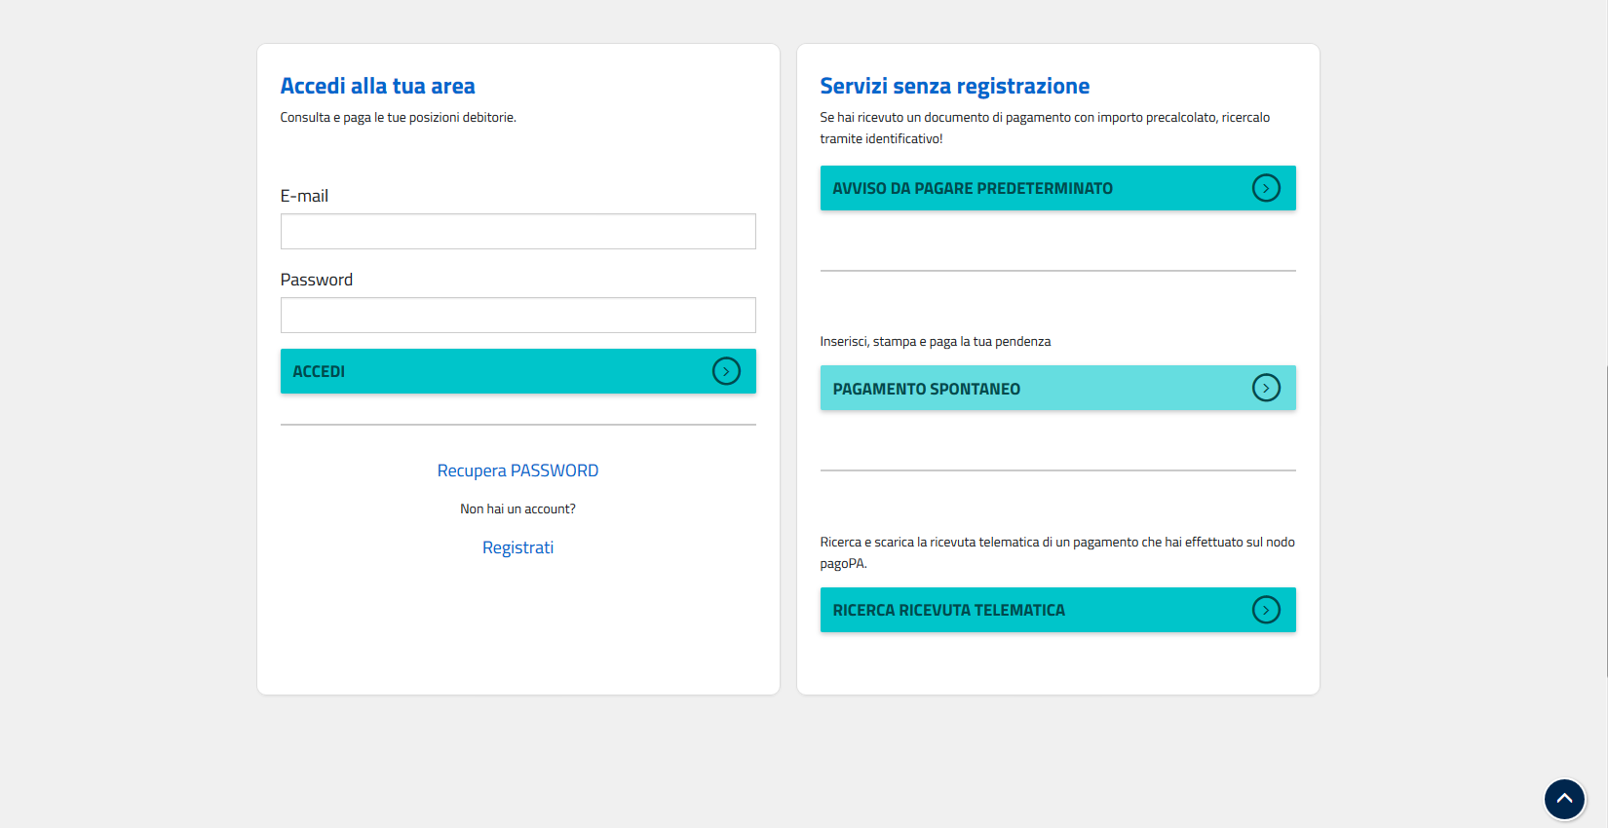Follow the Recupera PASSWORD link
The width and height of the screenshot is (1608, 828).
517,470
